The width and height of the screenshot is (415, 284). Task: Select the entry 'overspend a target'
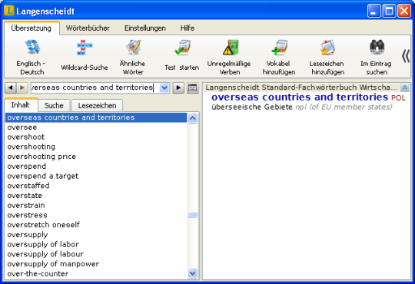96,176
